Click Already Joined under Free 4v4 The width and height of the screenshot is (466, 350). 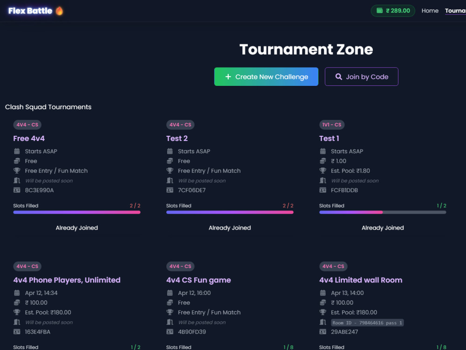(77, 228)
